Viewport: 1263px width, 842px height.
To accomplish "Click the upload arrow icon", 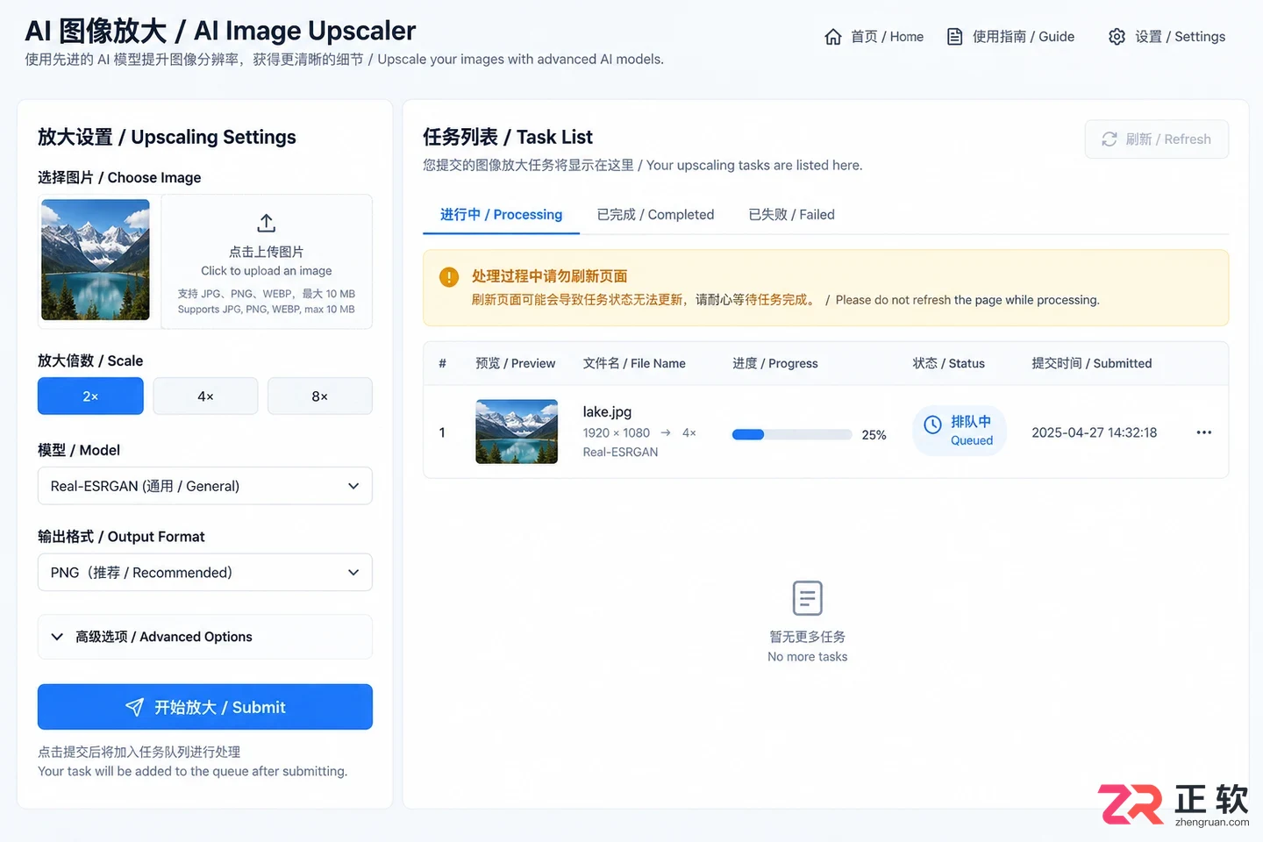I will [267, 223].
